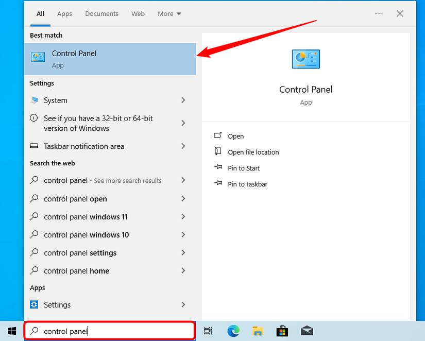The height and width of the screenshot is (341, 425).
Task: Expand the control panel windows 11 suggestion
Action: (183, 217)
